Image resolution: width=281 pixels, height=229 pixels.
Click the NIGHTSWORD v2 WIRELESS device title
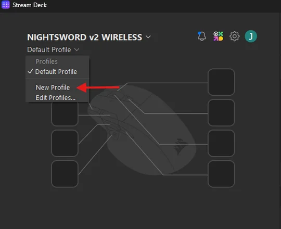85,37
